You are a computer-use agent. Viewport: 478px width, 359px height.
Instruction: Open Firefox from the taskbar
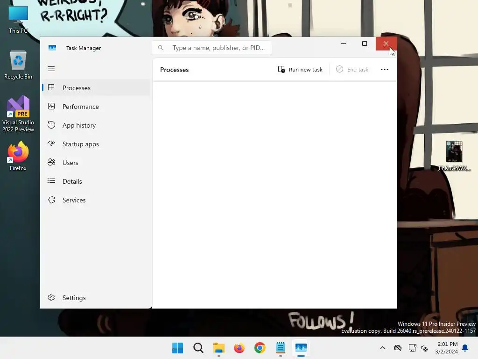point(239,348)
